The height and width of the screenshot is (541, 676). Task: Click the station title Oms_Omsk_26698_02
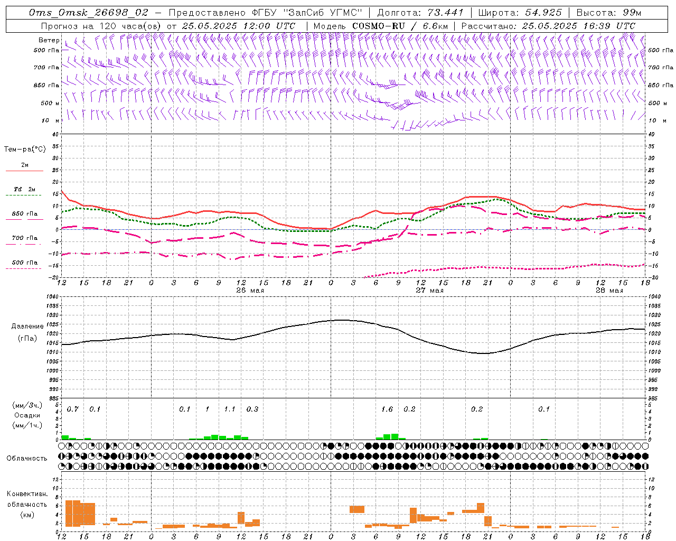click(89, 13)
